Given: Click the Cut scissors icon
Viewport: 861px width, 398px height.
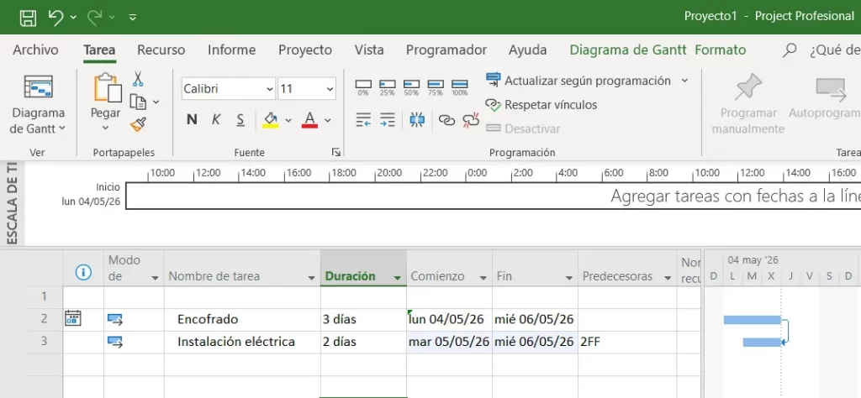Looking at the screenshot, I should [138, 80].
